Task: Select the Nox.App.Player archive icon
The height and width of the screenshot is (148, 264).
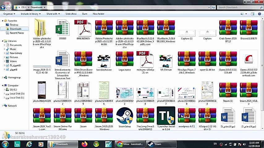Action: point(186,59)
